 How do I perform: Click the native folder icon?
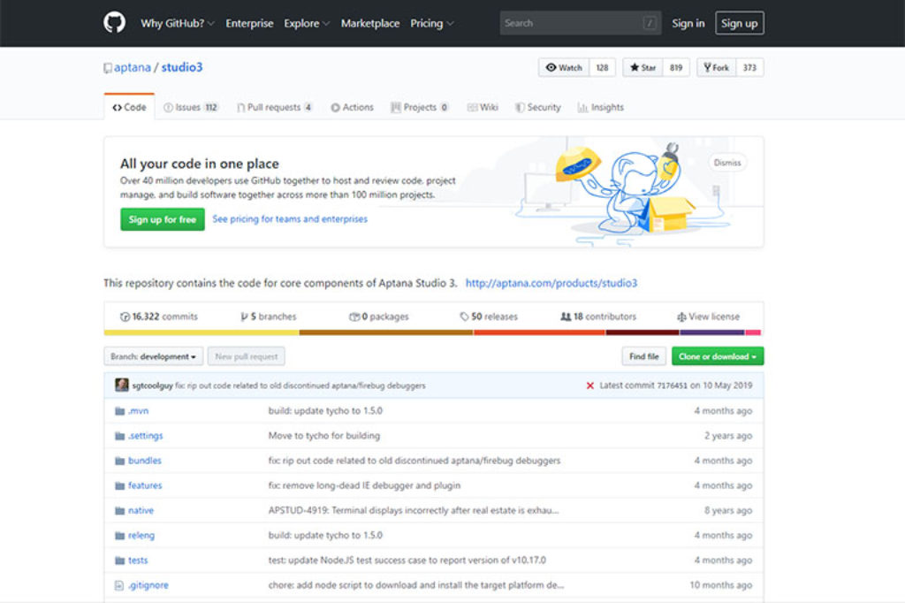click(120, 510)
